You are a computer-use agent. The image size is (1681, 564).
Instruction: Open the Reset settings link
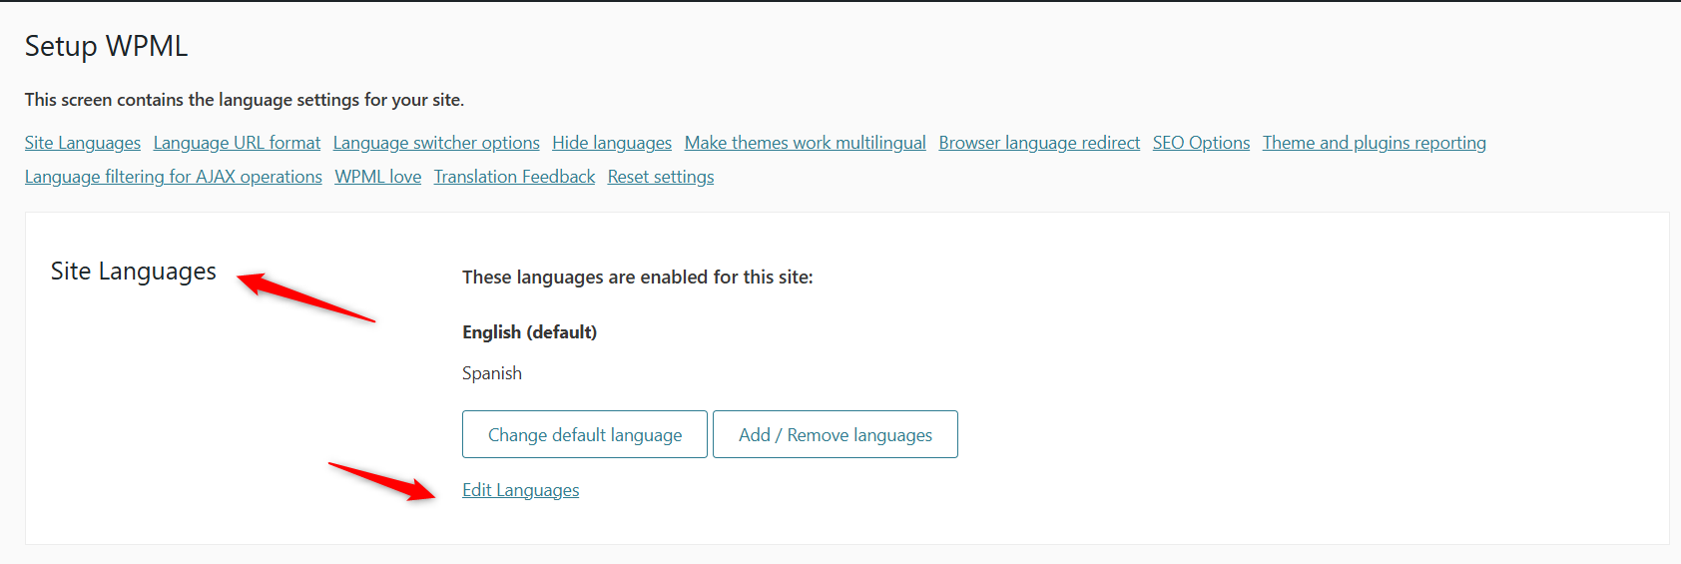click(661, 177)
